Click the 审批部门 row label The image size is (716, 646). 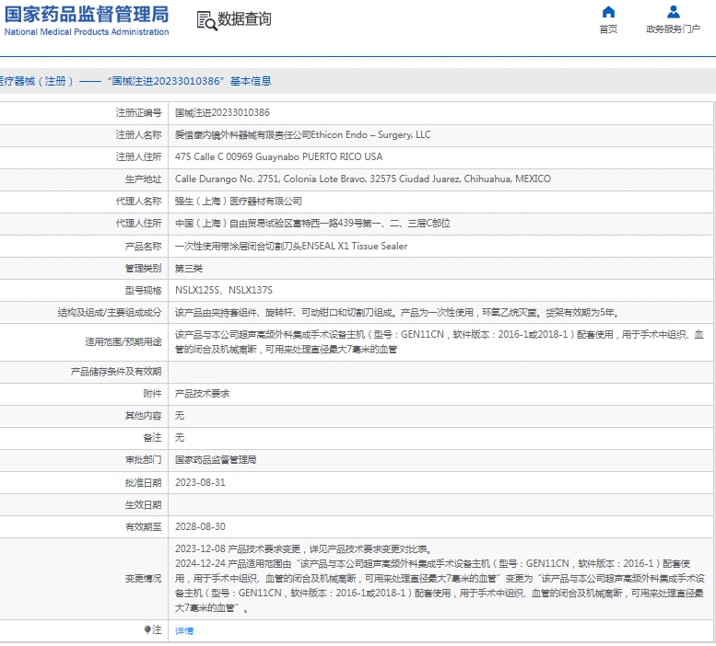click(x=144, y=460)
